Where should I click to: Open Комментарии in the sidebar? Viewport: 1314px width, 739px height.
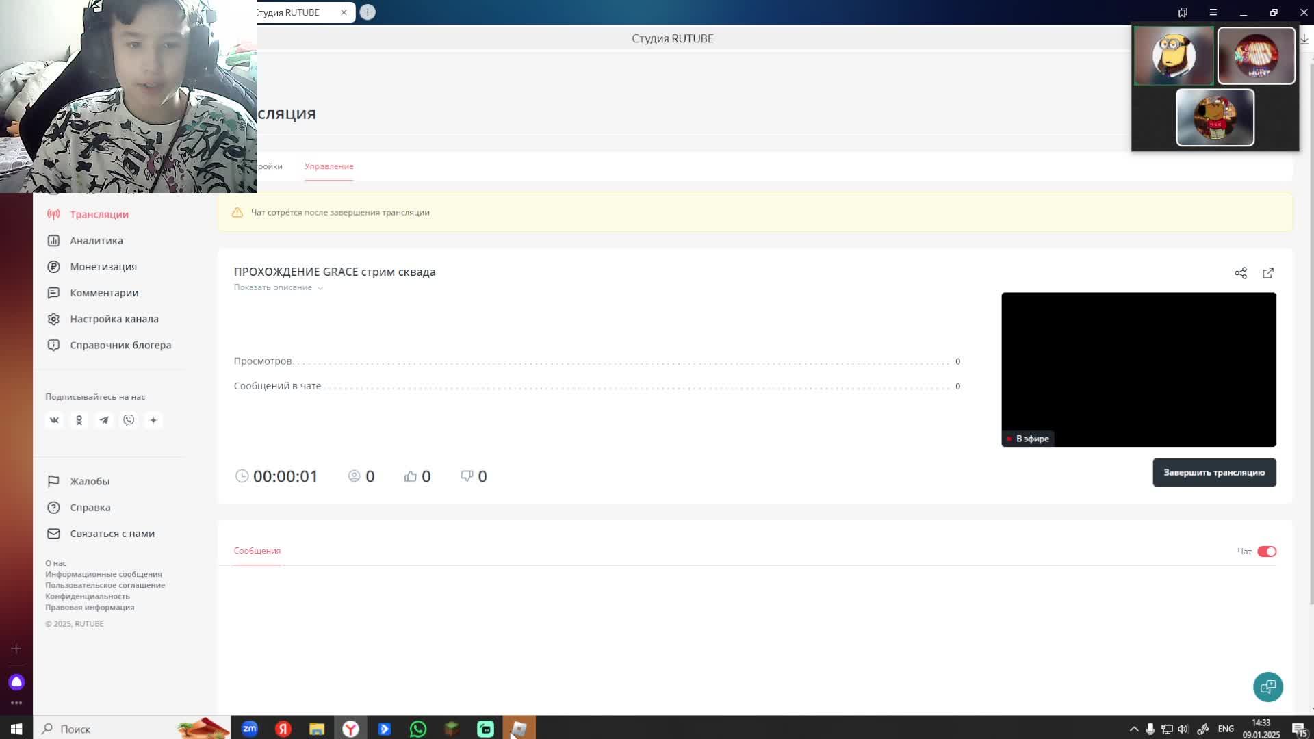click(x=92, y=293)
